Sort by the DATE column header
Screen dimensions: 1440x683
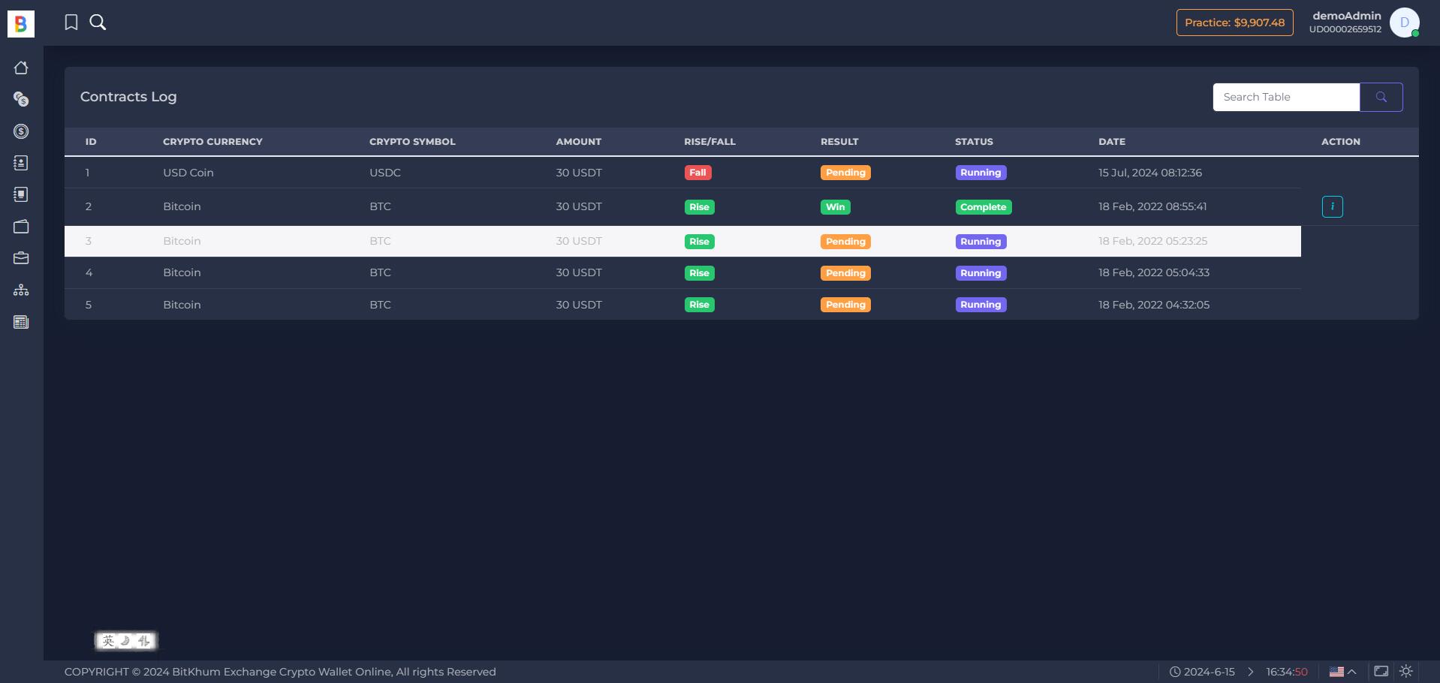point(1112,141)
